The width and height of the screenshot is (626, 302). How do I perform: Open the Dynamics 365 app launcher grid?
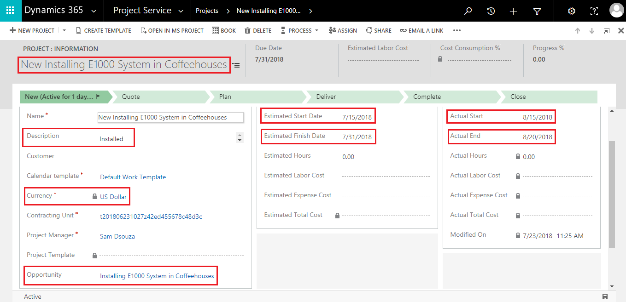point(11,11)
